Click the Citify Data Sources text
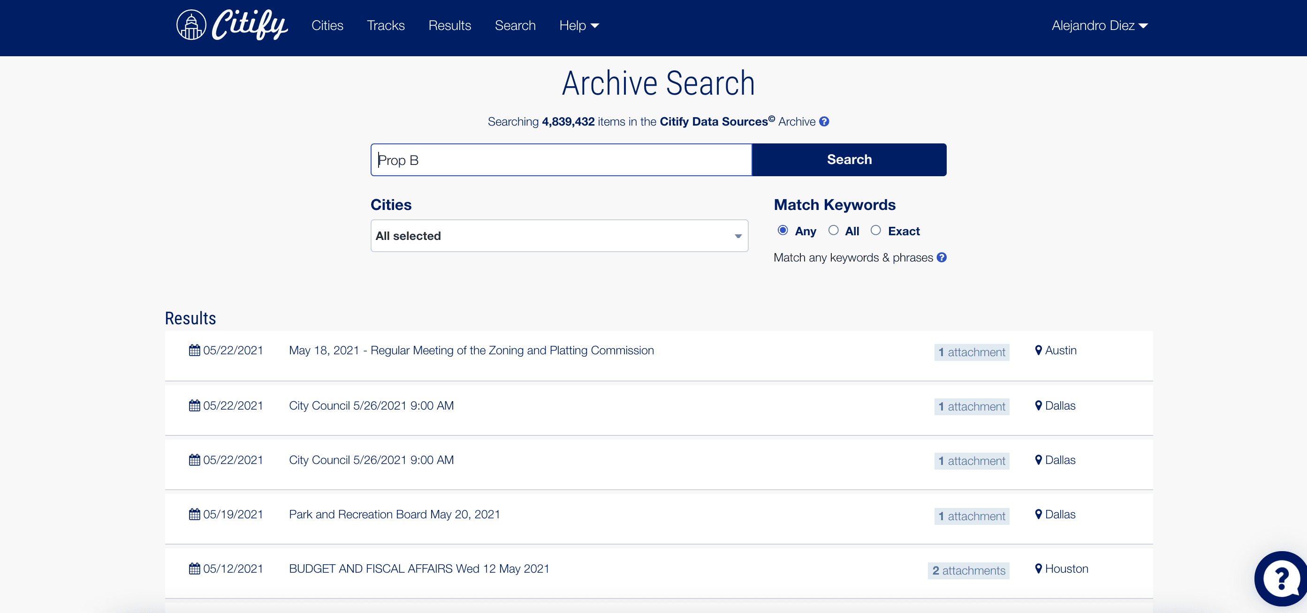 717,121
